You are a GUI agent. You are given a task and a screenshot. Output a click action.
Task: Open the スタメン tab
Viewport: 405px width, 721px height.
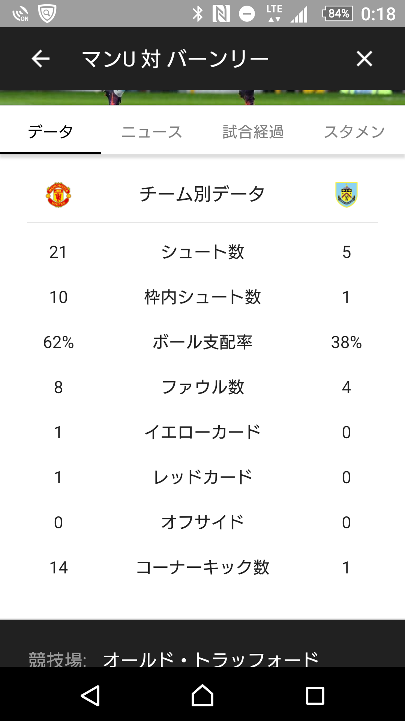[x=354, y=132]
